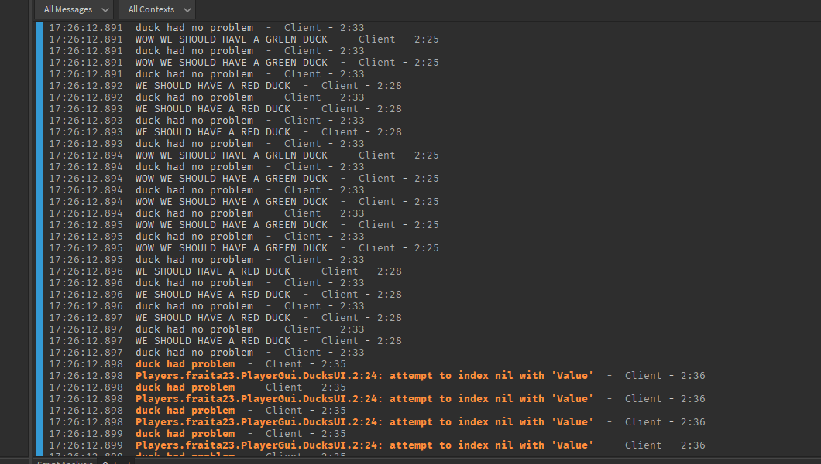Open the All Contexts filter dropdown
Screen dimensions: 821x464
click(156, 9)
